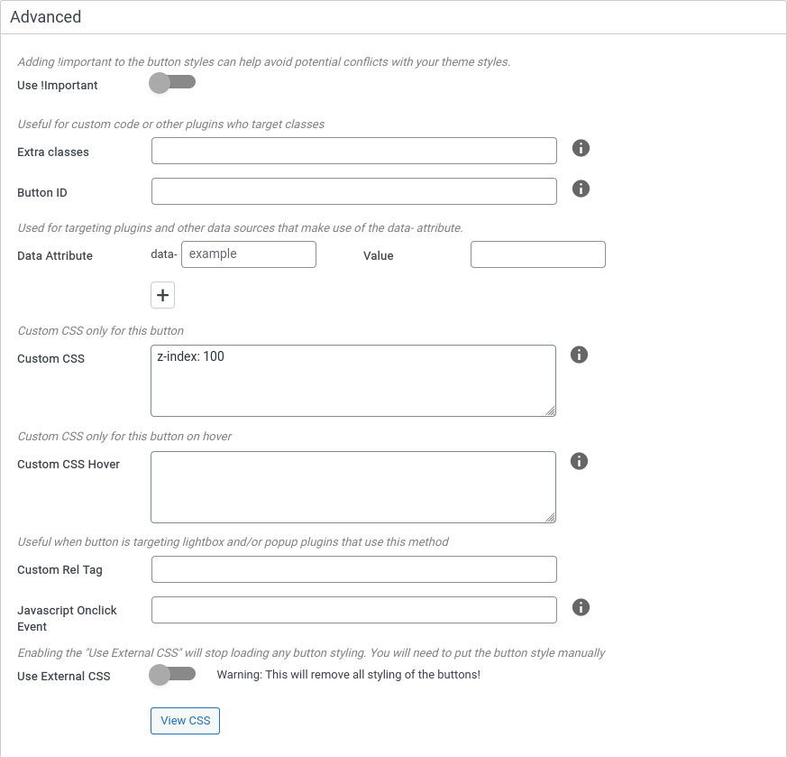Select the data- attribute name field
787x757 pixels.
point(249,254)
